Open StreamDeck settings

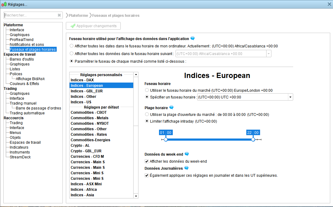pyautogui.click(x=20, y=157)
